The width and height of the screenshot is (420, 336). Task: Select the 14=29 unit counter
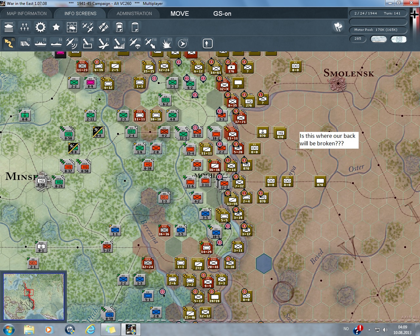coord(206,248)
